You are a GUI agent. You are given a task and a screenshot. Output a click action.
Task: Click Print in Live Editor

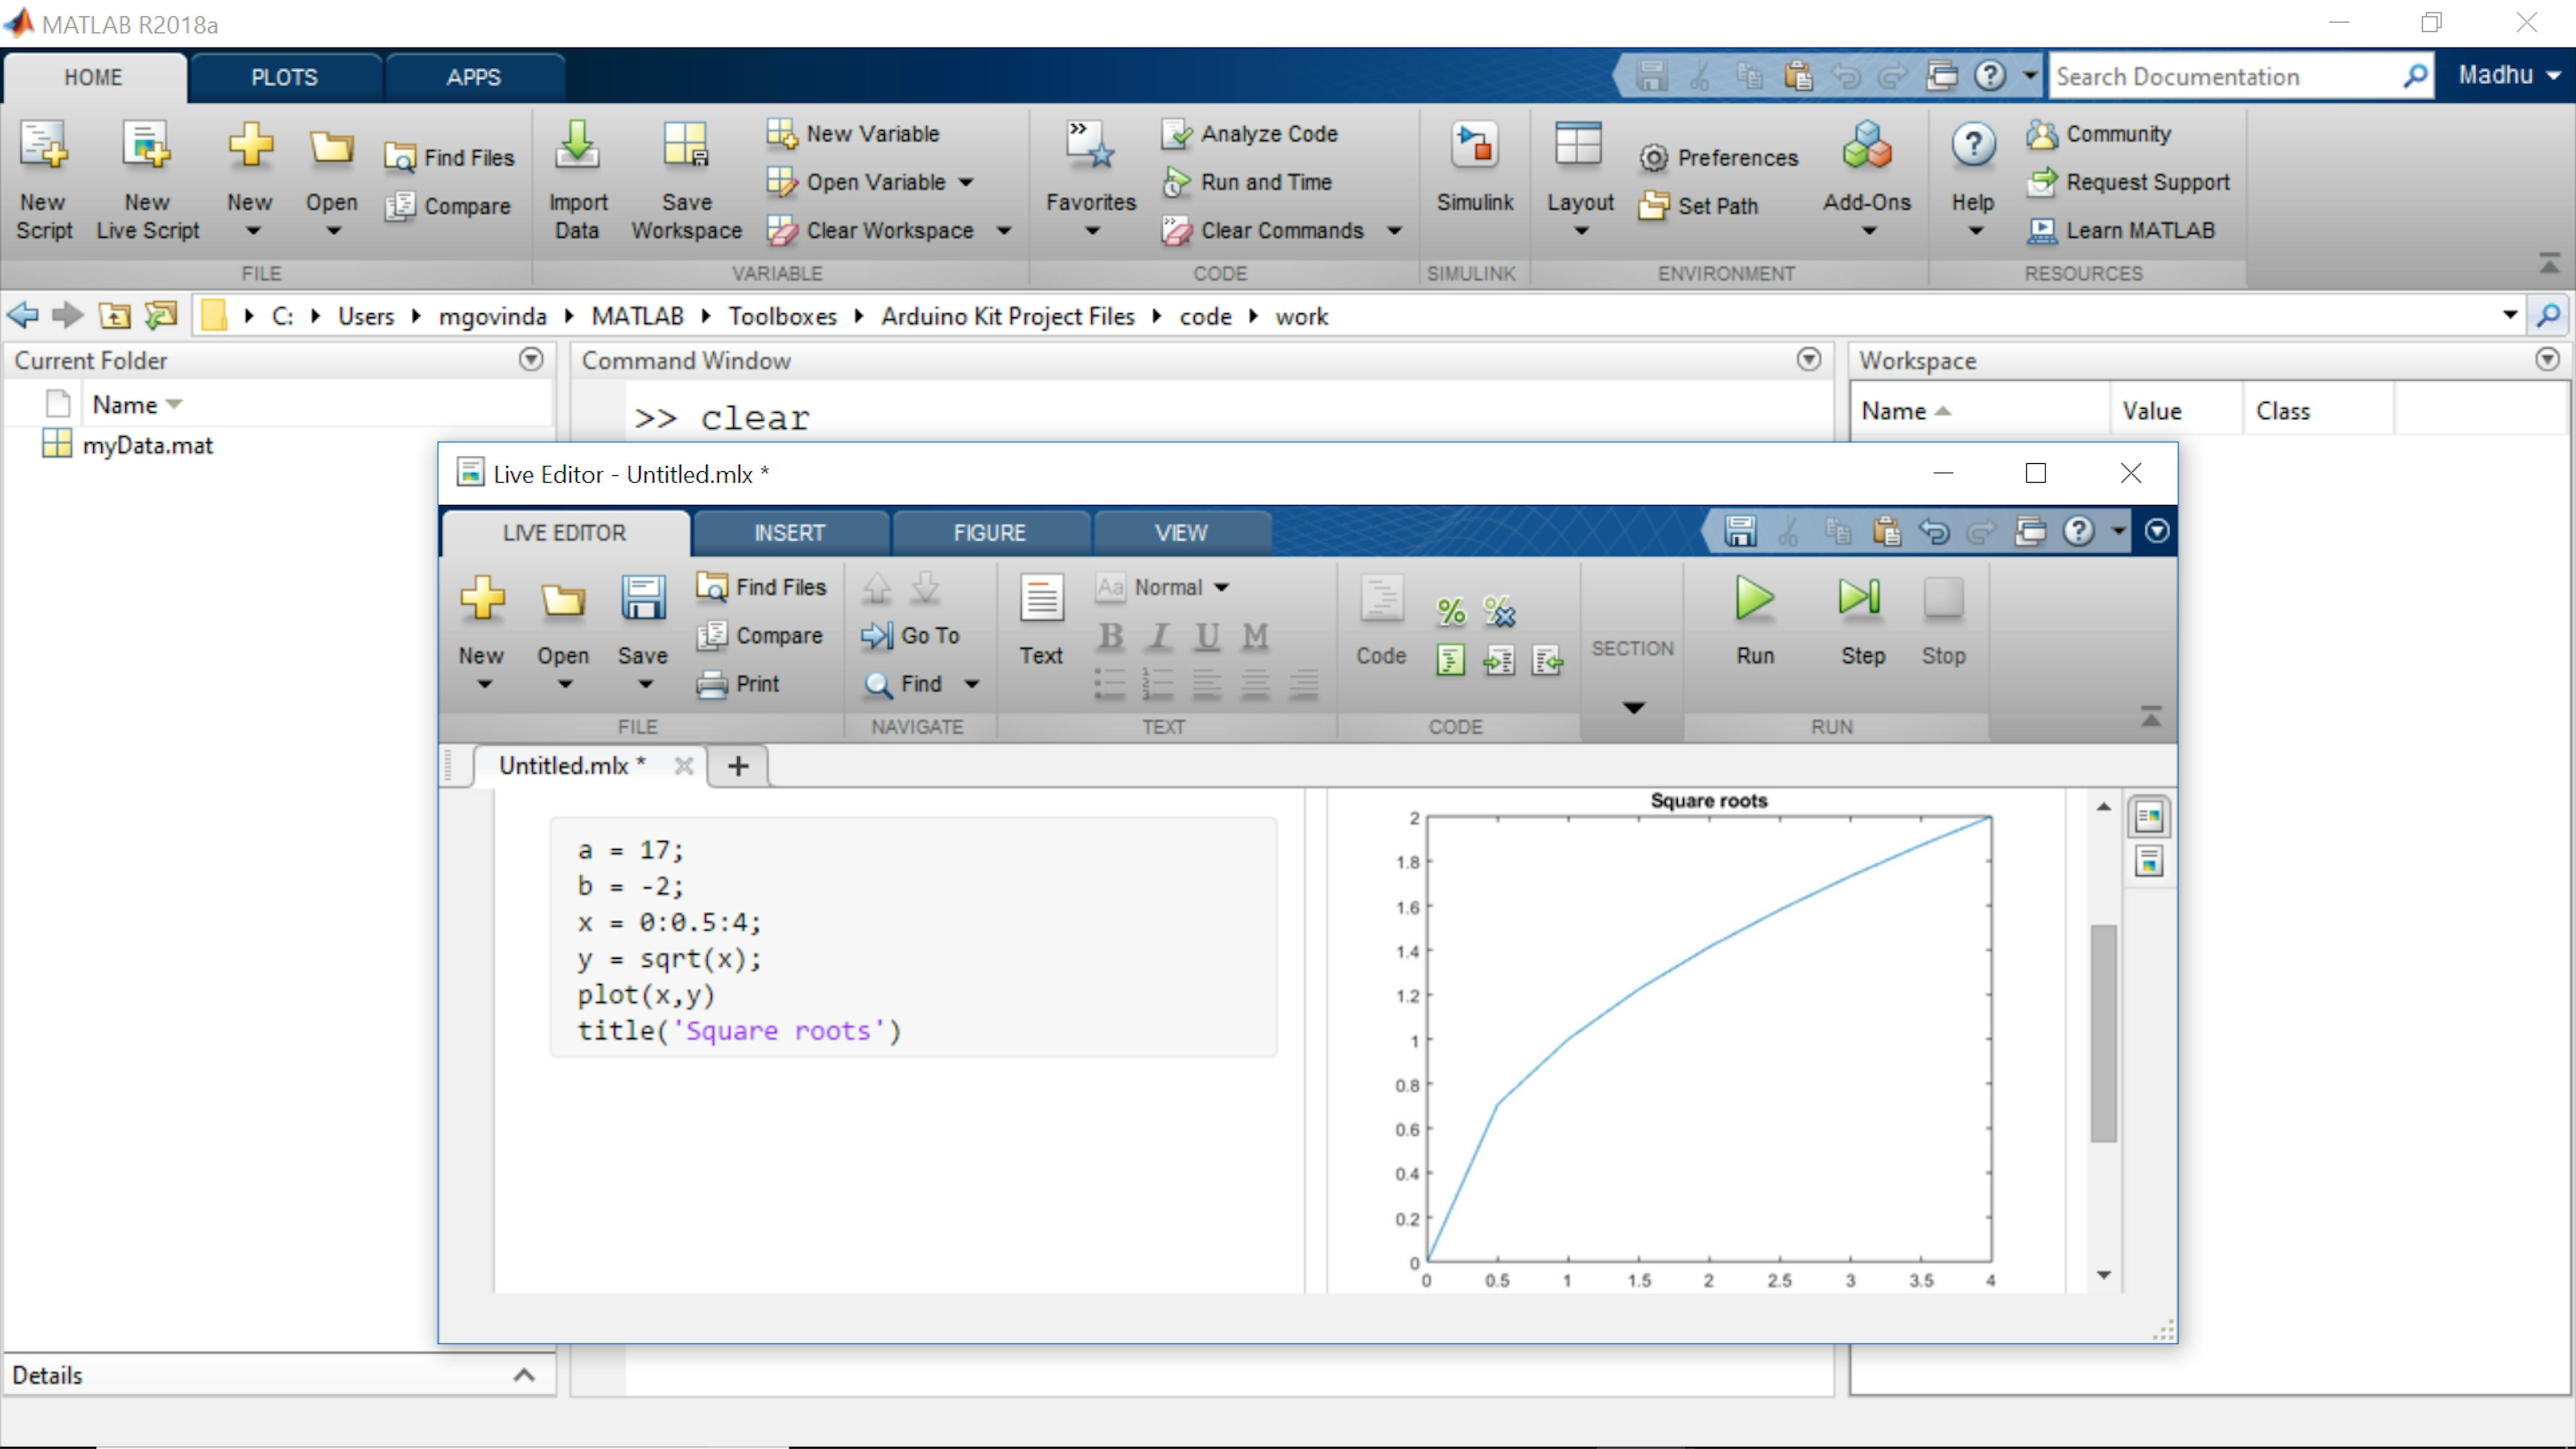click(738, 684)
